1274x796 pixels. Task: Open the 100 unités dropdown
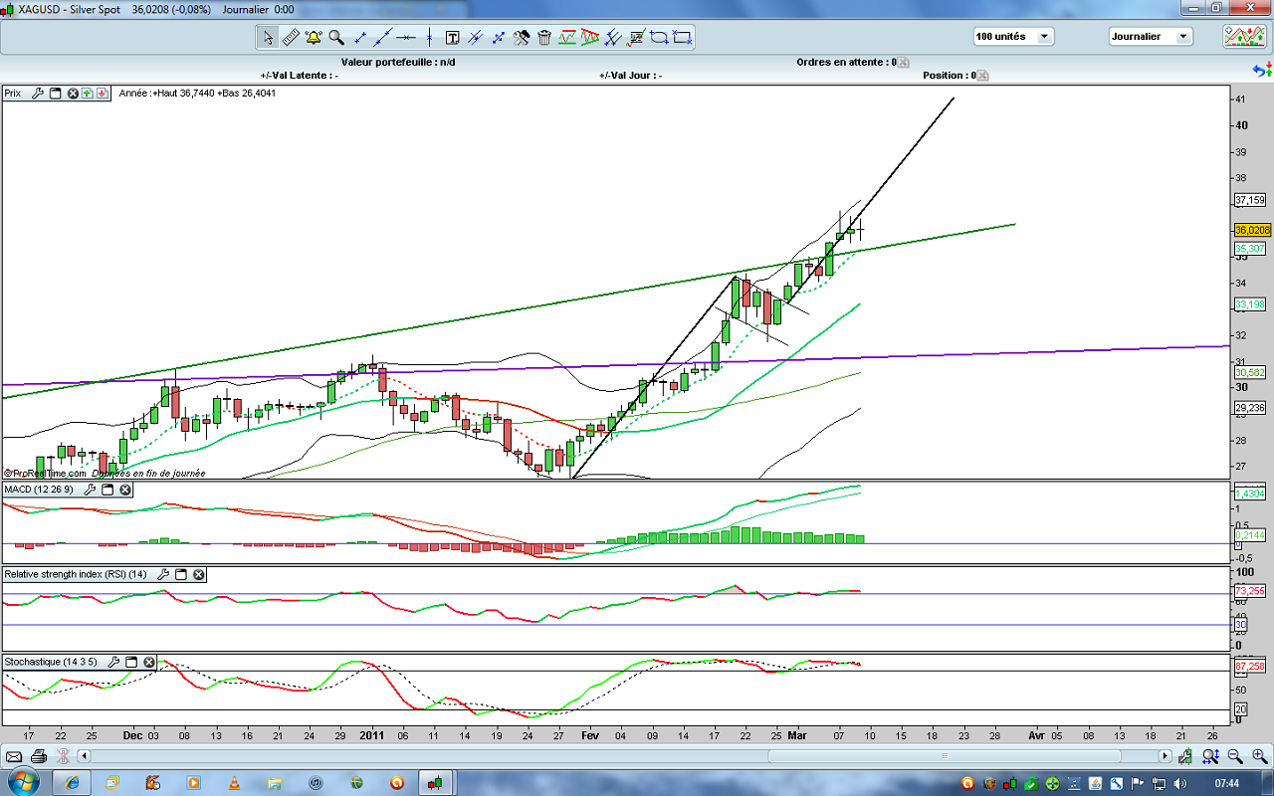(1044, 36)
